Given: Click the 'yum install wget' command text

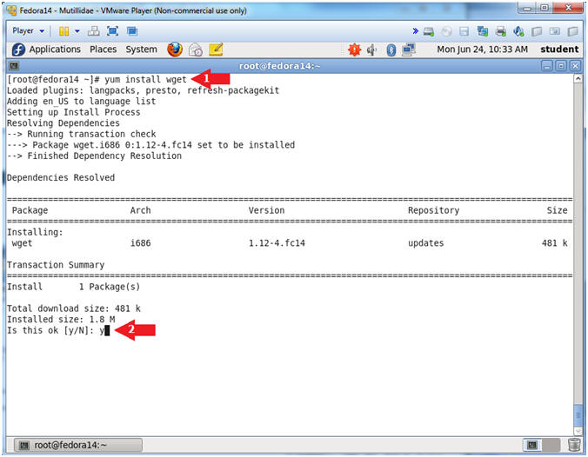Looking at the screenshot, I should coord(145,79).
